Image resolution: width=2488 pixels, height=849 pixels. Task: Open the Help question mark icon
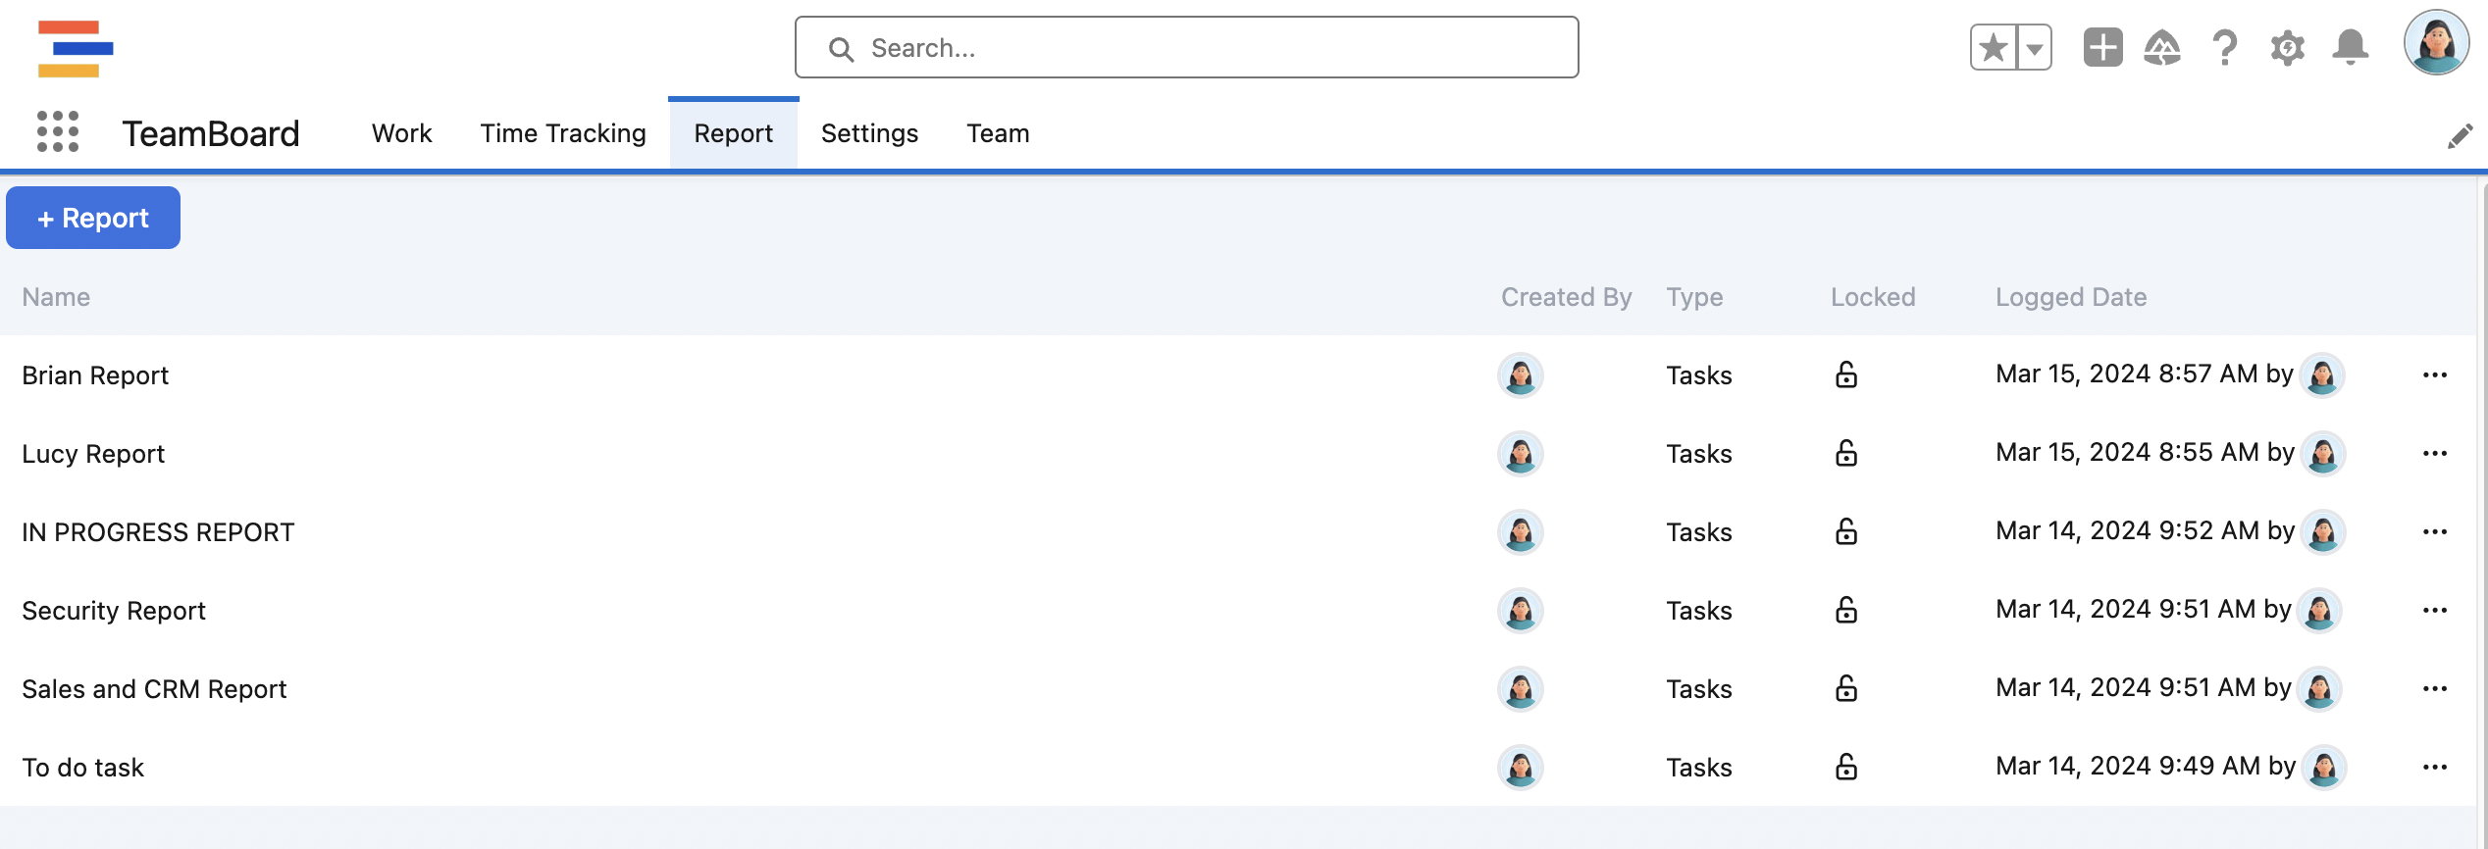(2225, 48)
